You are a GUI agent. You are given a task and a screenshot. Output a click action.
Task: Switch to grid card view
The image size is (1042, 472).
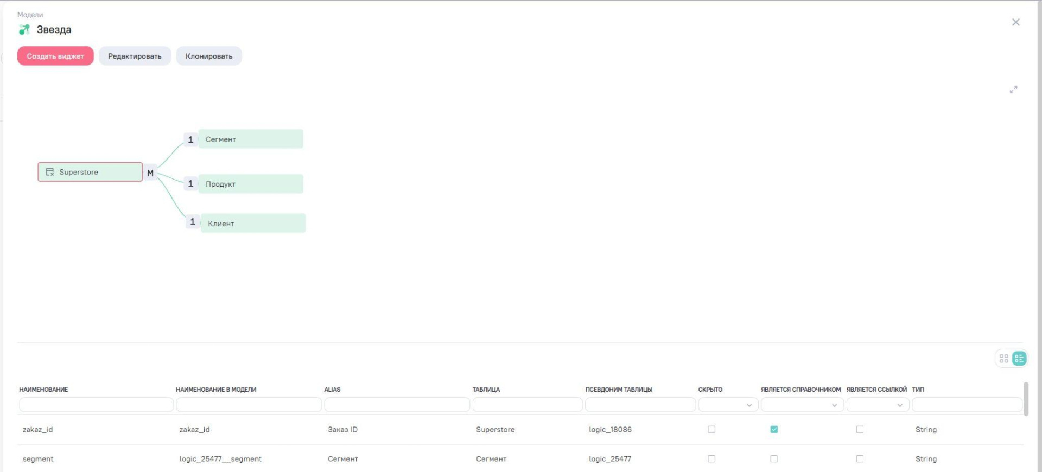tap(1003, 359)
